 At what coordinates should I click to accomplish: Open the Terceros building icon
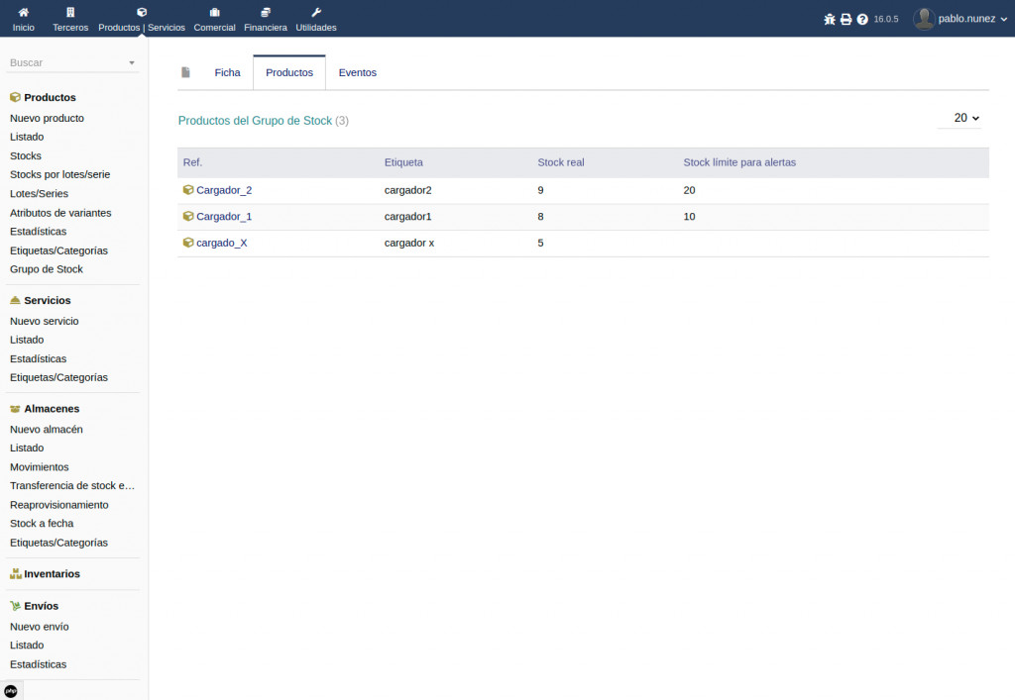(70, 12)
